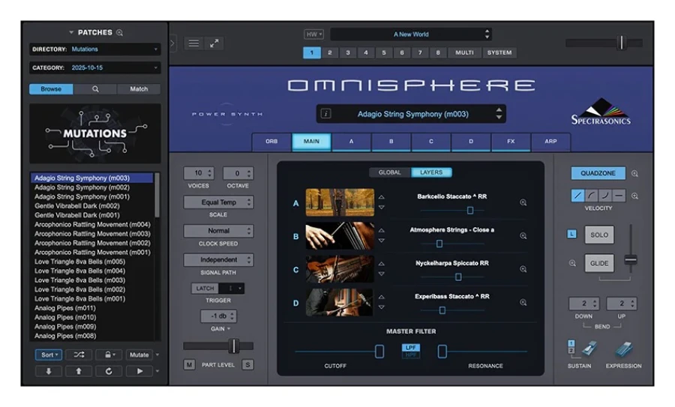Screen dimensions: 675x407
Task: Click the down arrow next patch button
Action: [49, 371]
